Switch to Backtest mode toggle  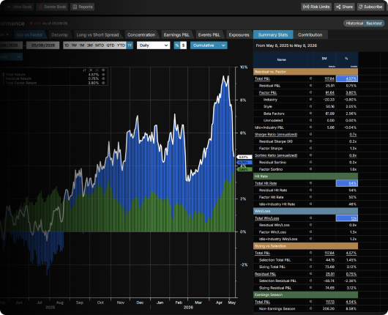[374, 23]
